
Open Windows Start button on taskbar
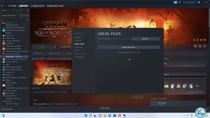(x=86, y=115)
